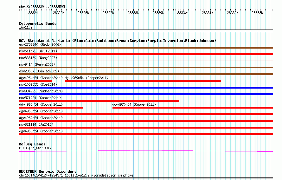282x180 pixels.
Task: Open variant label dgv4969n54 (Cooper2011)
Action: pos(87,78)
